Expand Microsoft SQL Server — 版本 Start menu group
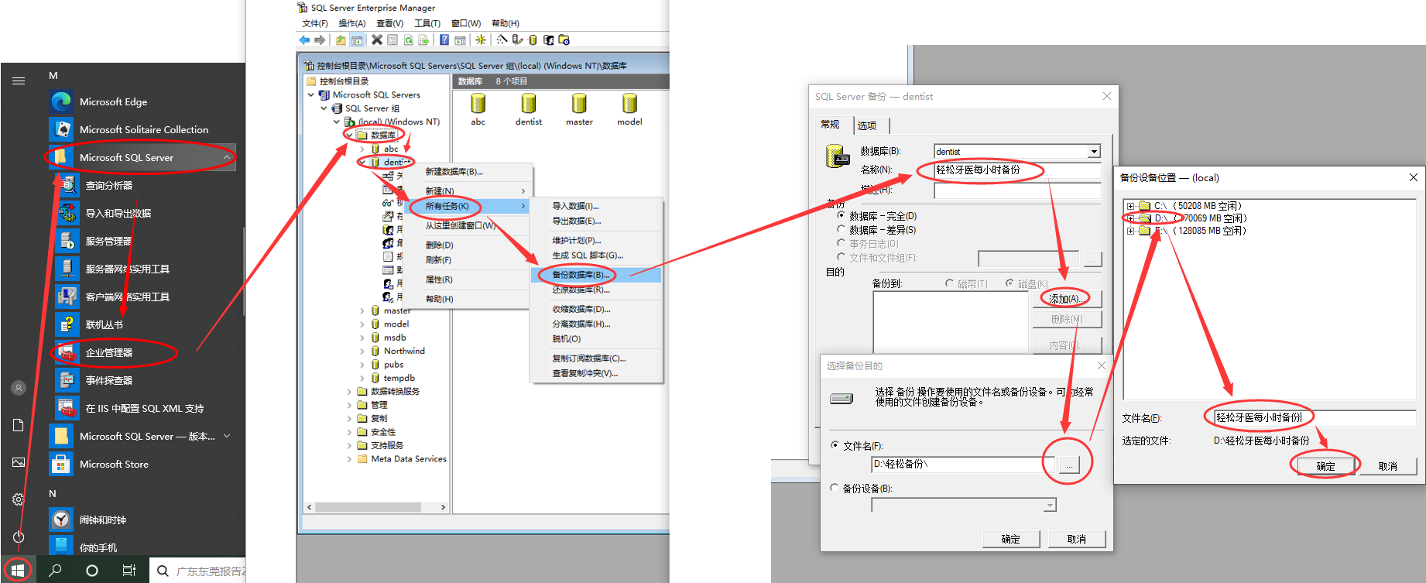1426x583 pixels. [x=227, y=436]
